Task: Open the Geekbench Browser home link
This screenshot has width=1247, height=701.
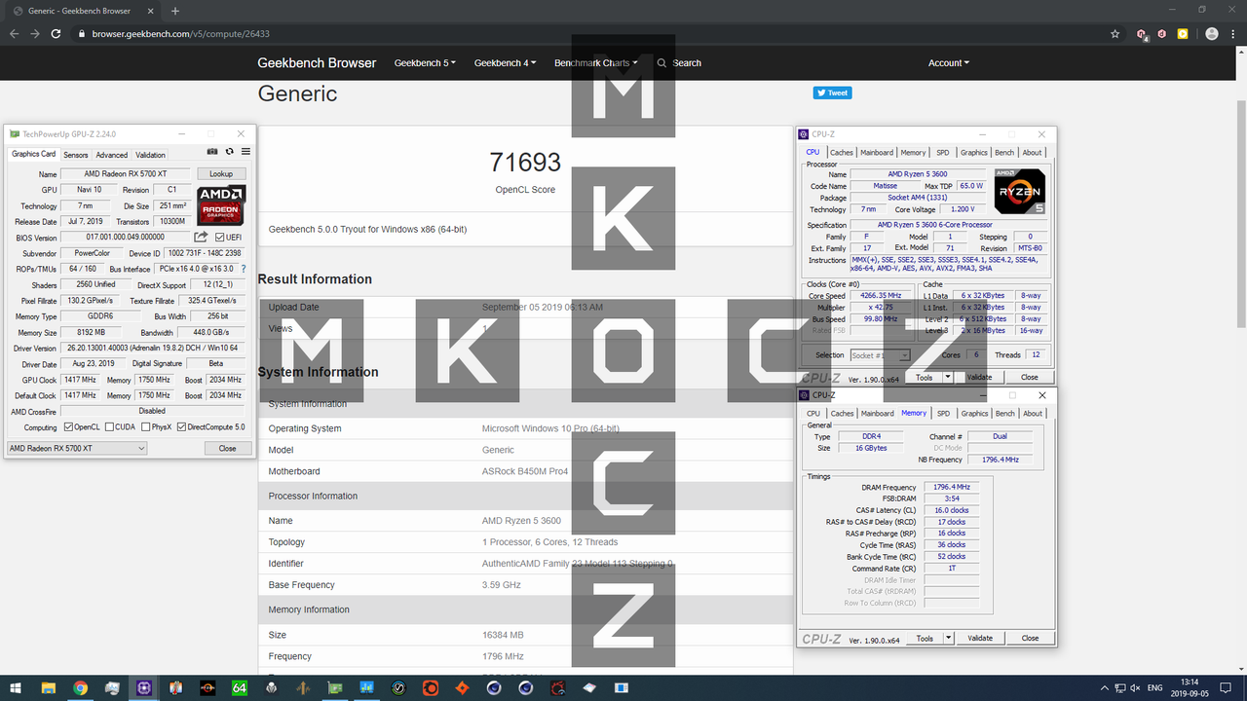Action: 317,62
